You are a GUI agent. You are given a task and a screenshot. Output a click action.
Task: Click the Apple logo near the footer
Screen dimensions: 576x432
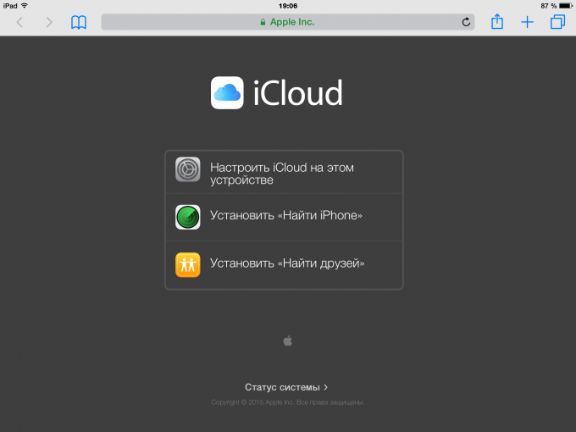[288, 341]
